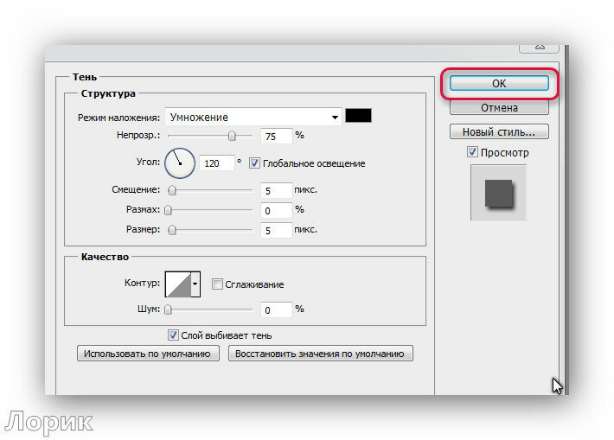Viewport: 614px width, 440px height.
Task: Click the Размер value field
Action: [277, 231]
